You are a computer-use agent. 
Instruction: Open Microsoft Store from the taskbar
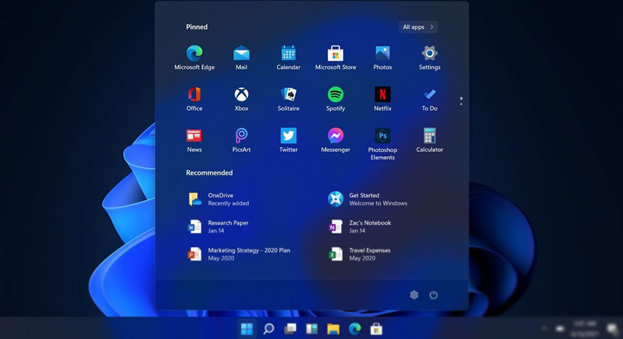coord(376,329)
